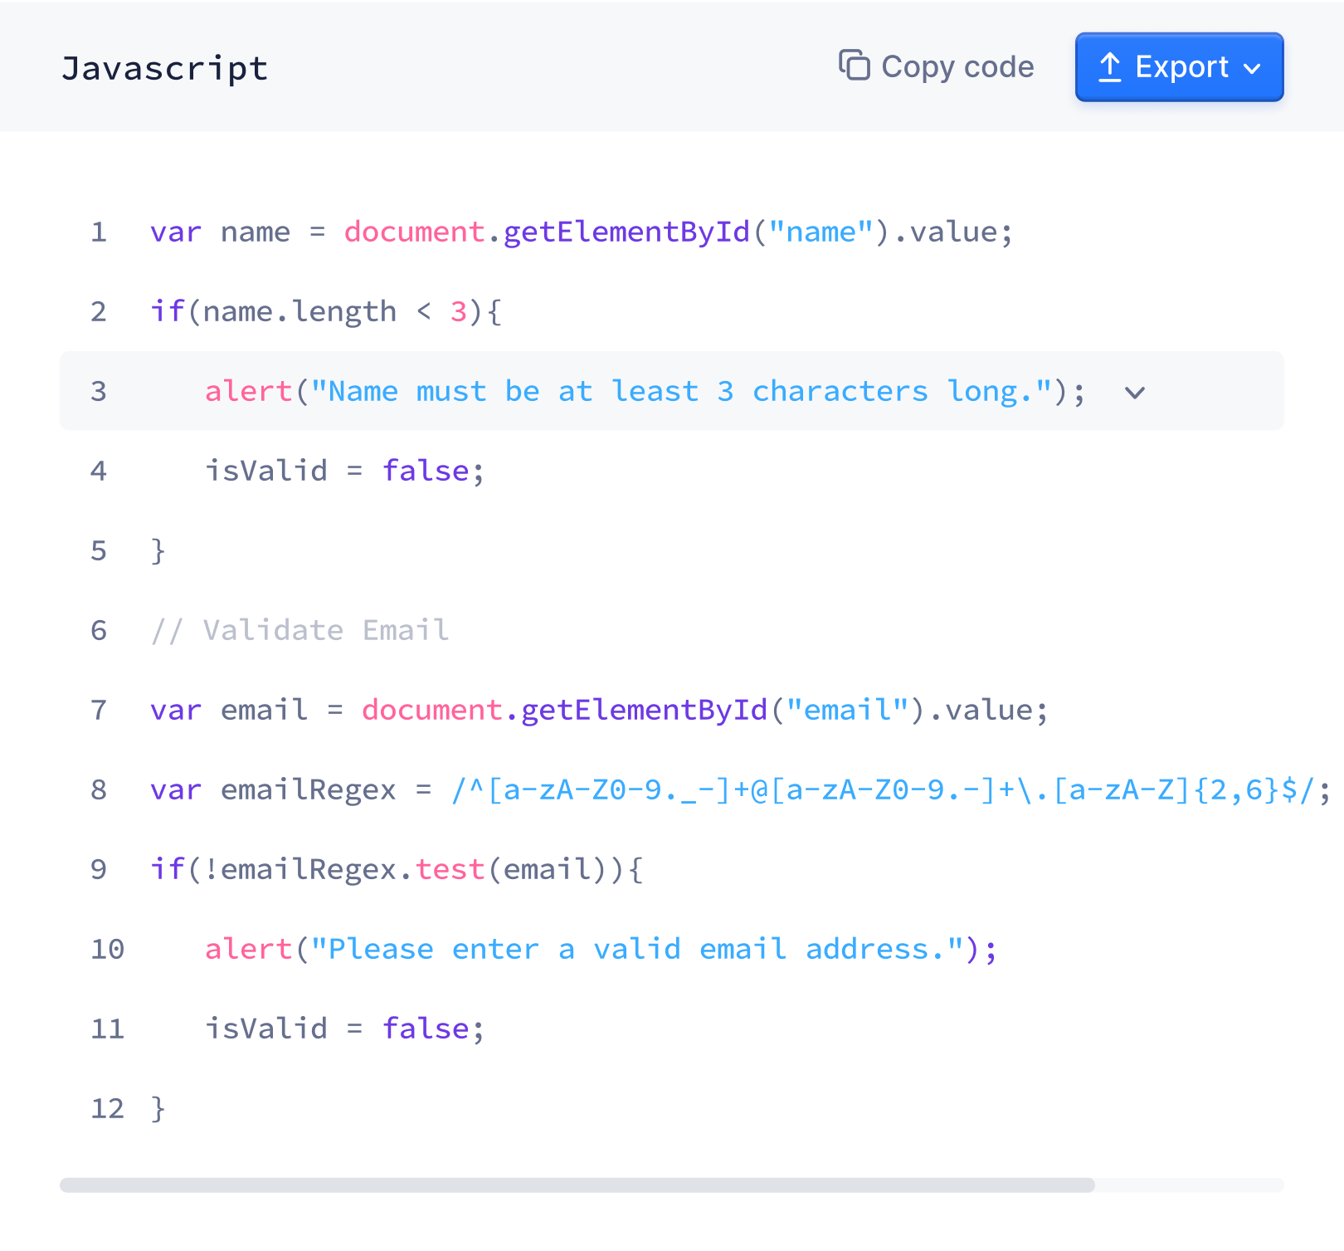This screenshot has width=1344, height=1251.
Task: Click the upload icon inside Export button
Action: pos(1110,66)
